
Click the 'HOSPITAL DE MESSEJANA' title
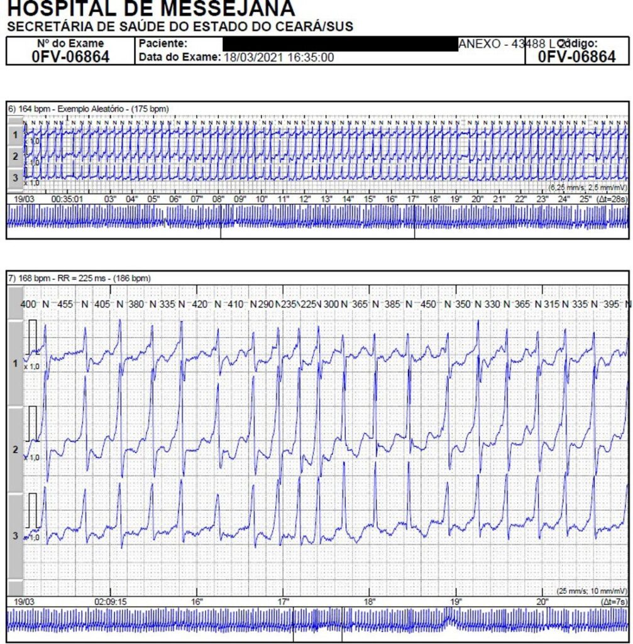coord(151,9)
